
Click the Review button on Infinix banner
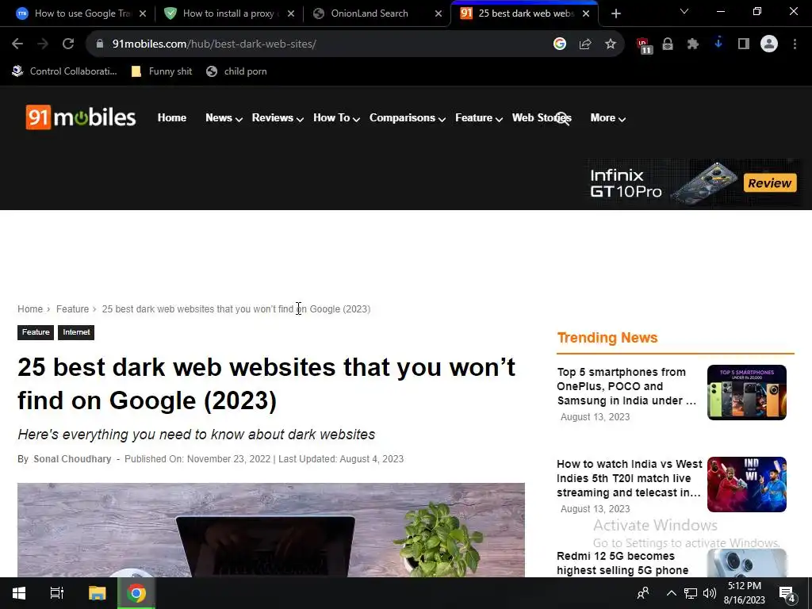(x=770, y=183)
